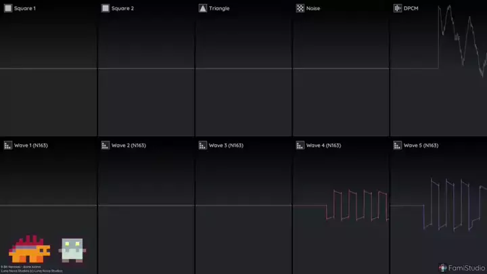487x274 pixels.
Task: Click the Wave 1 (N163) channel icon
Action: tap(8, 145)
